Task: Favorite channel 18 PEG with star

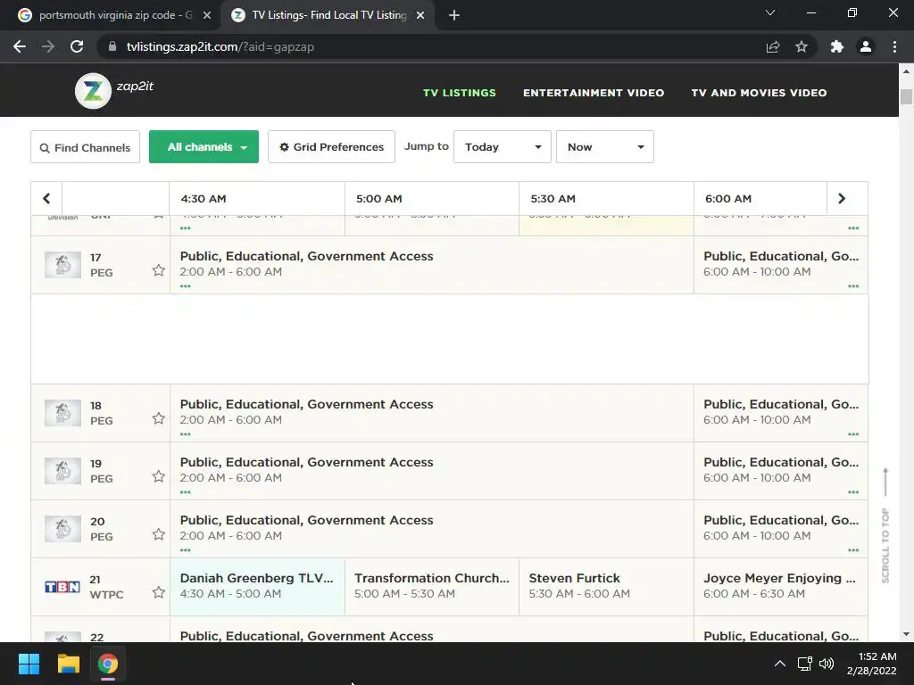Action: [x=159, y=418]
